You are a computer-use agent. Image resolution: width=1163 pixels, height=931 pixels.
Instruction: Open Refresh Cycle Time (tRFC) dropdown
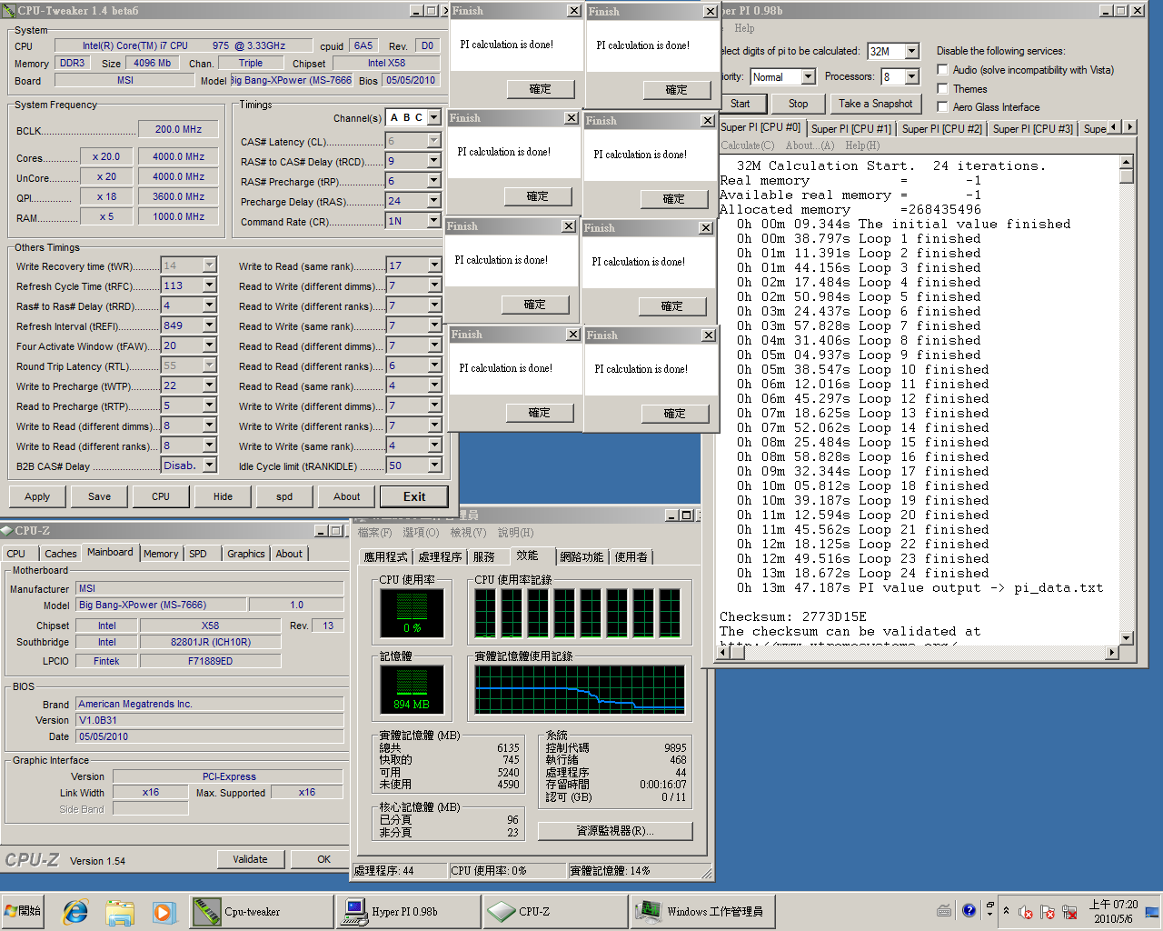point(209,285)
